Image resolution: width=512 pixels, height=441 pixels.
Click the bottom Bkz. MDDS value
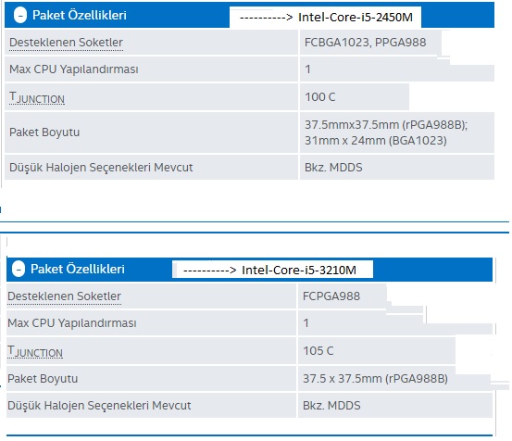click(x=331, y=406)
